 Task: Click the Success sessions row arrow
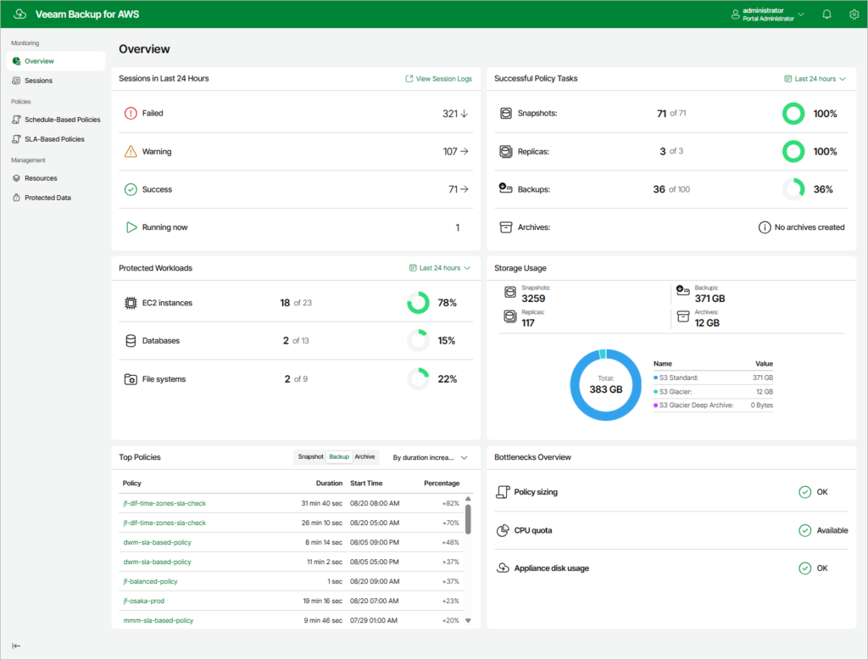point(465,189)
